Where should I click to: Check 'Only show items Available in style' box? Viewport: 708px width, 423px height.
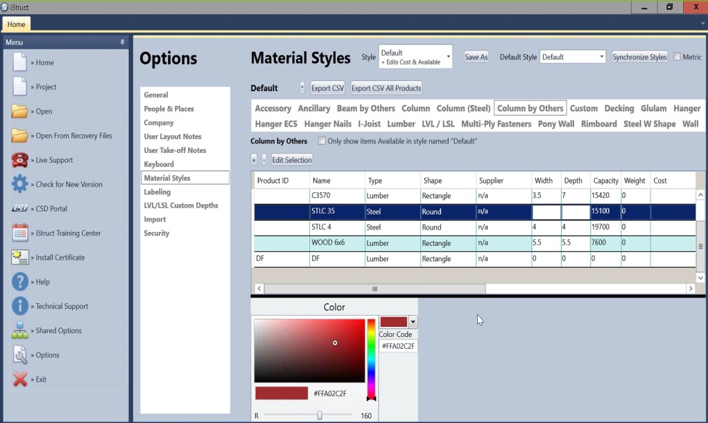[x=322, y=141]
